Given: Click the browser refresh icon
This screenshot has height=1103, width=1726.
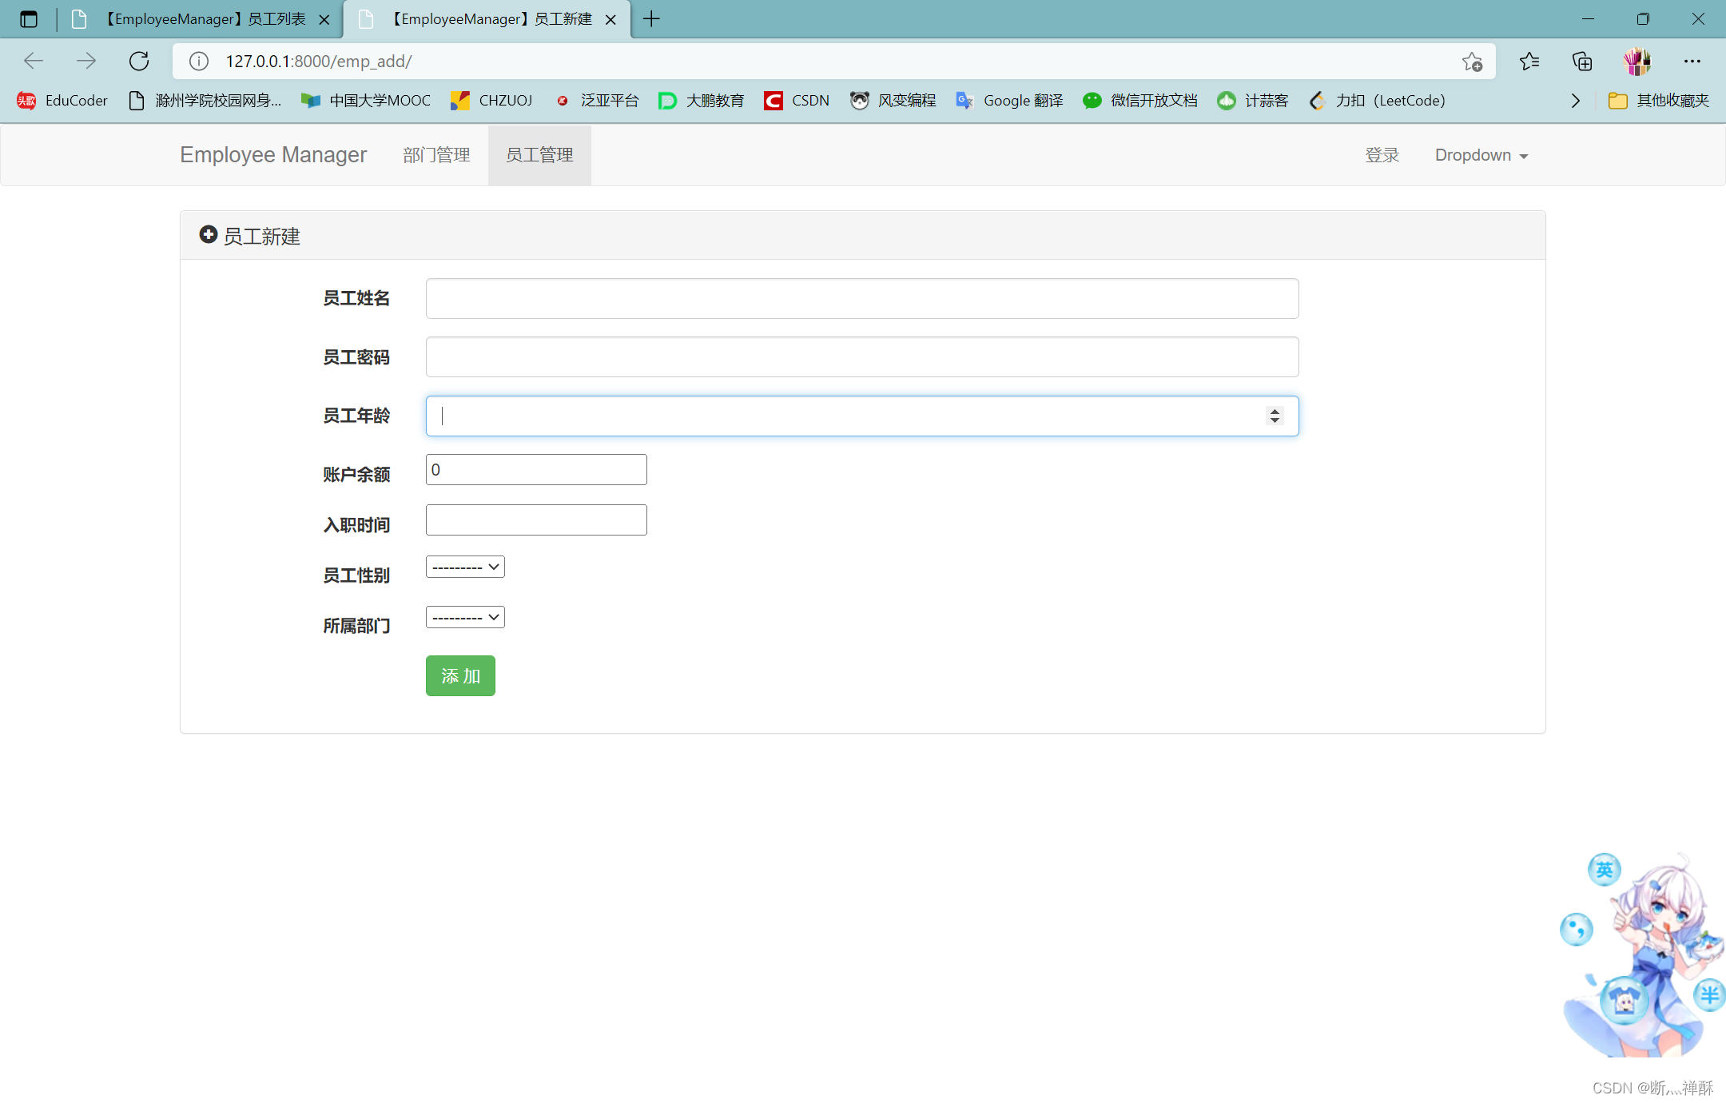Looking at the screenshot, I should click(x=139, y=61).
